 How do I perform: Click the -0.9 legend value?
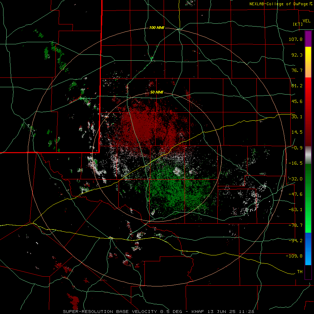click(x=297, y=148)
